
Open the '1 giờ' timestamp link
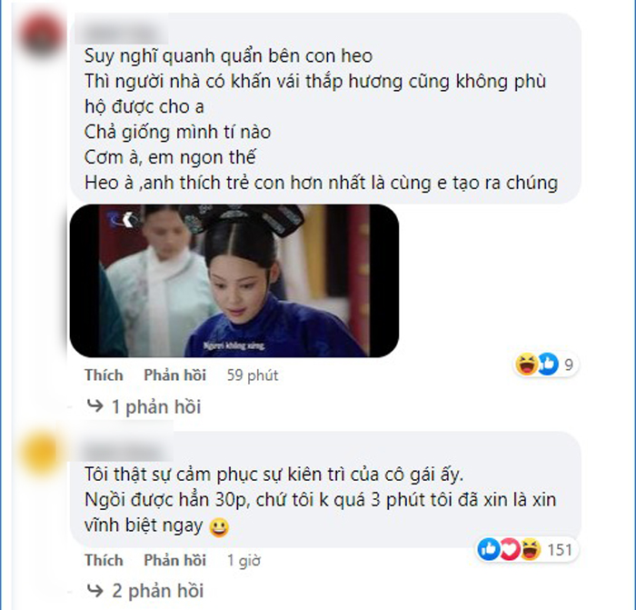243,561
